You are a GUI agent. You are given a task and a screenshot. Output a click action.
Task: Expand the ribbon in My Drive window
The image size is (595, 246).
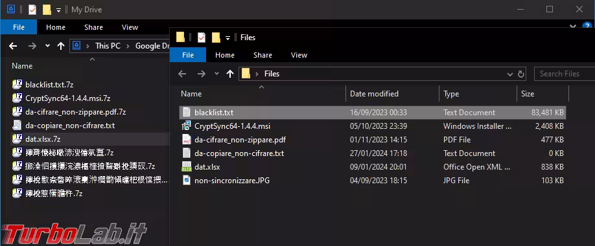574,26
